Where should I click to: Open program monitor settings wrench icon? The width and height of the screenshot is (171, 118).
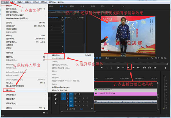(x=152, y=58)
